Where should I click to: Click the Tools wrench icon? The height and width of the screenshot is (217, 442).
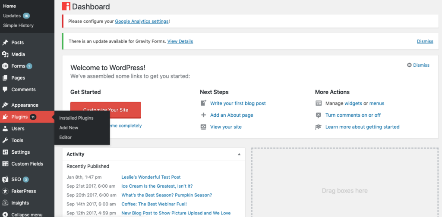pos(5,140)
